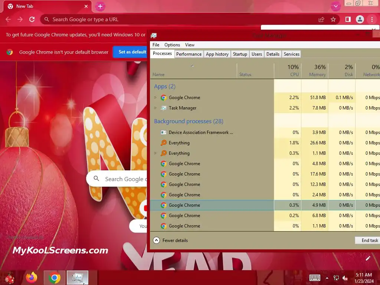Select Chrome process using 6.8 MB
This screenshot has width=380, height=285.
click(x=265, y=216)
